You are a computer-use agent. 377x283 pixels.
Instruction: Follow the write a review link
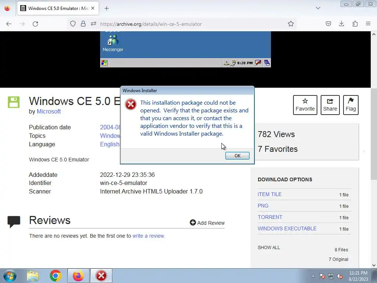pyautogui.click(x=148, y=236)
